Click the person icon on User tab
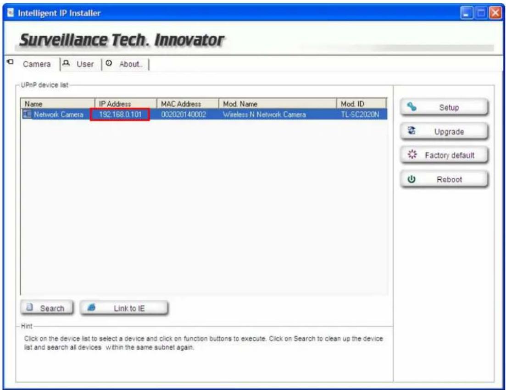Screen dimensions: 506x390 [x=66, y=63]
